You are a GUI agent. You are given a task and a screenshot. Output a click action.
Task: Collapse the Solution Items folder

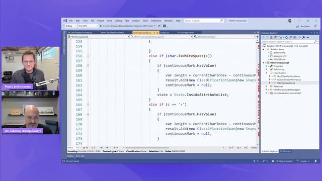click(264, 49)
